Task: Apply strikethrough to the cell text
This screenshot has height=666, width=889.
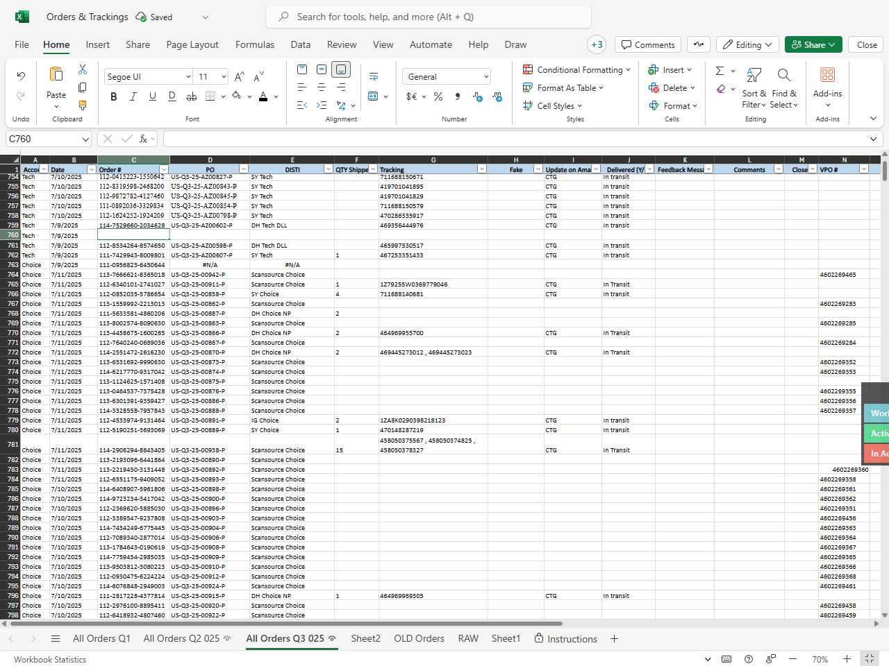Action: [x=192, y=96]
